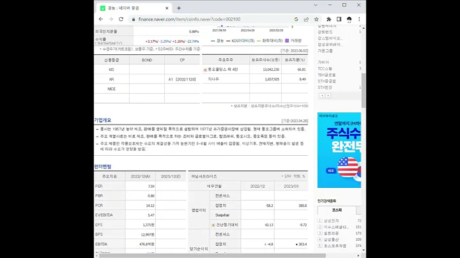Viewport: 460px width, 258px height.
Task: Toggle Chrome's side panel icon
Action: coord(339,19)
